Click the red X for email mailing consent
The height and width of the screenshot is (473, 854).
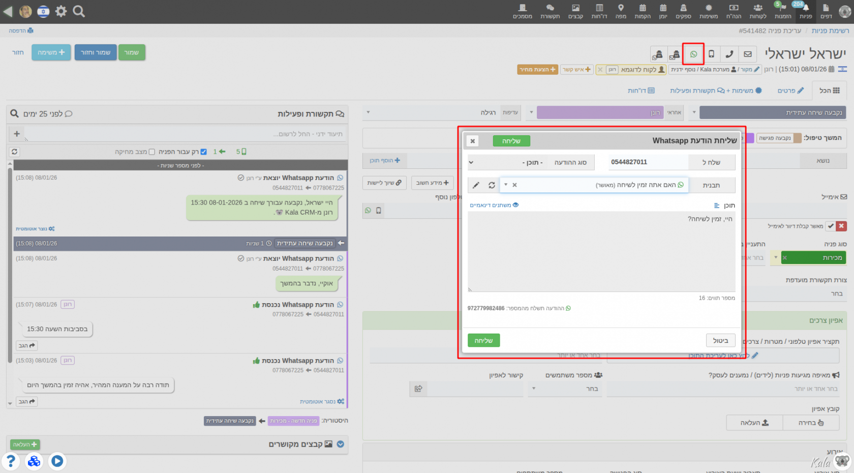(x=842, y=226)
